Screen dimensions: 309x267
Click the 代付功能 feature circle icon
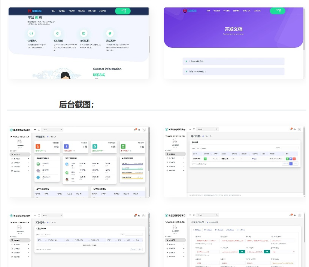pos(57,33)
